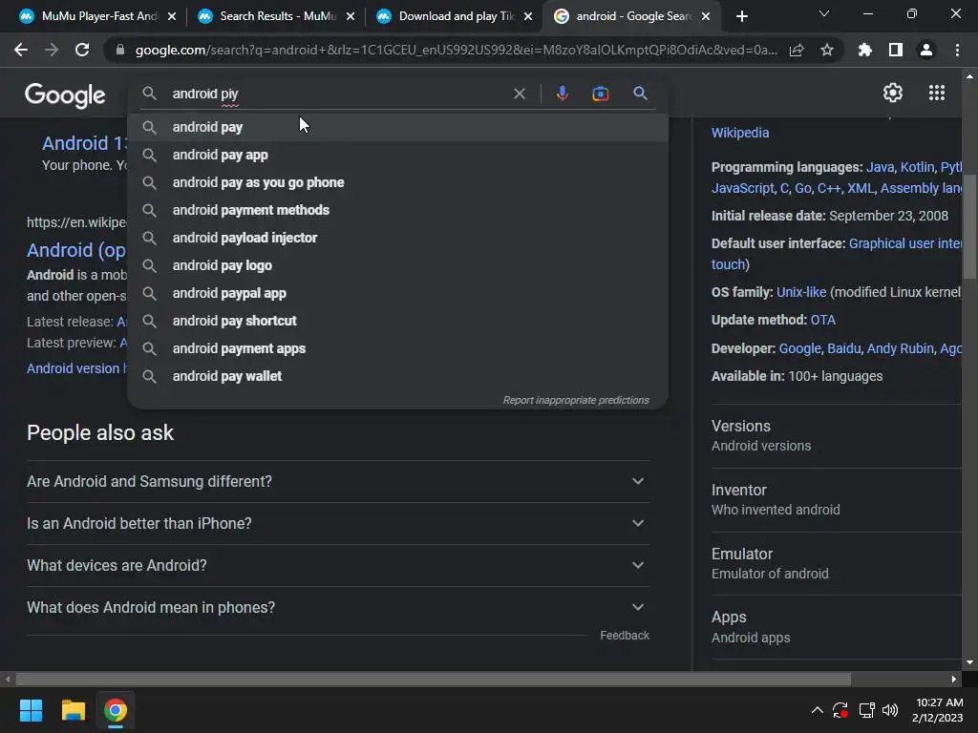Click the horizontal page scrollbar

click(433, 679)
